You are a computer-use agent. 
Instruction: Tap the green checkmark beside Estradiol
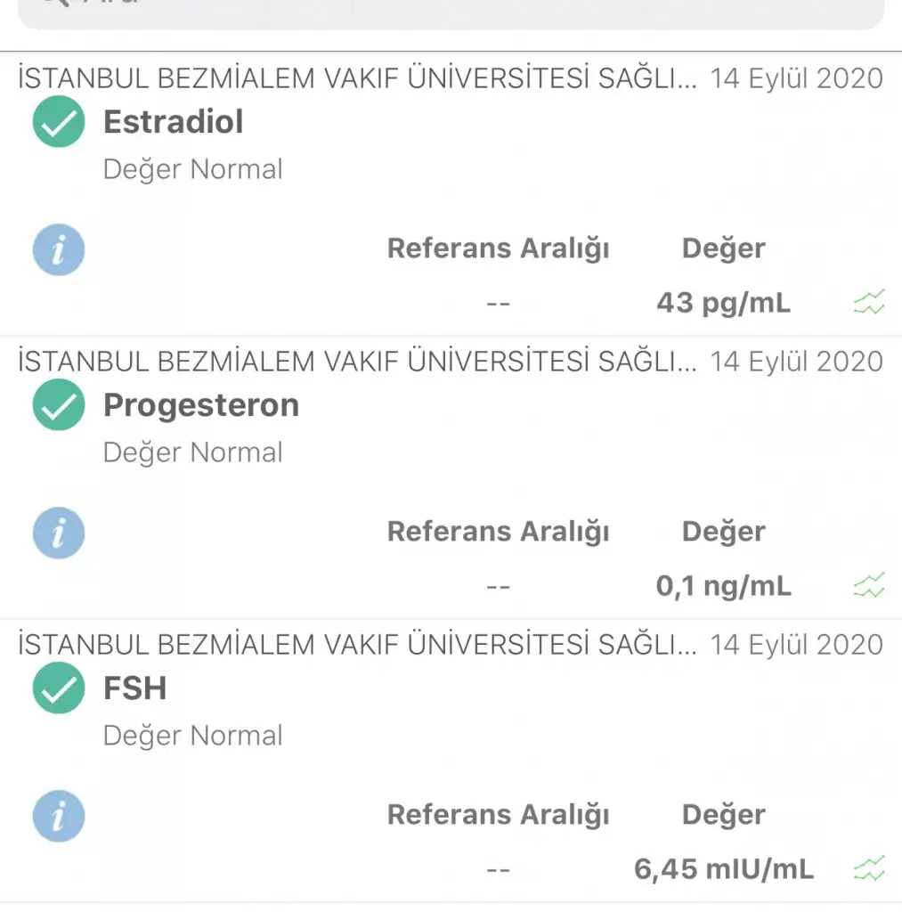coord(59,121)
